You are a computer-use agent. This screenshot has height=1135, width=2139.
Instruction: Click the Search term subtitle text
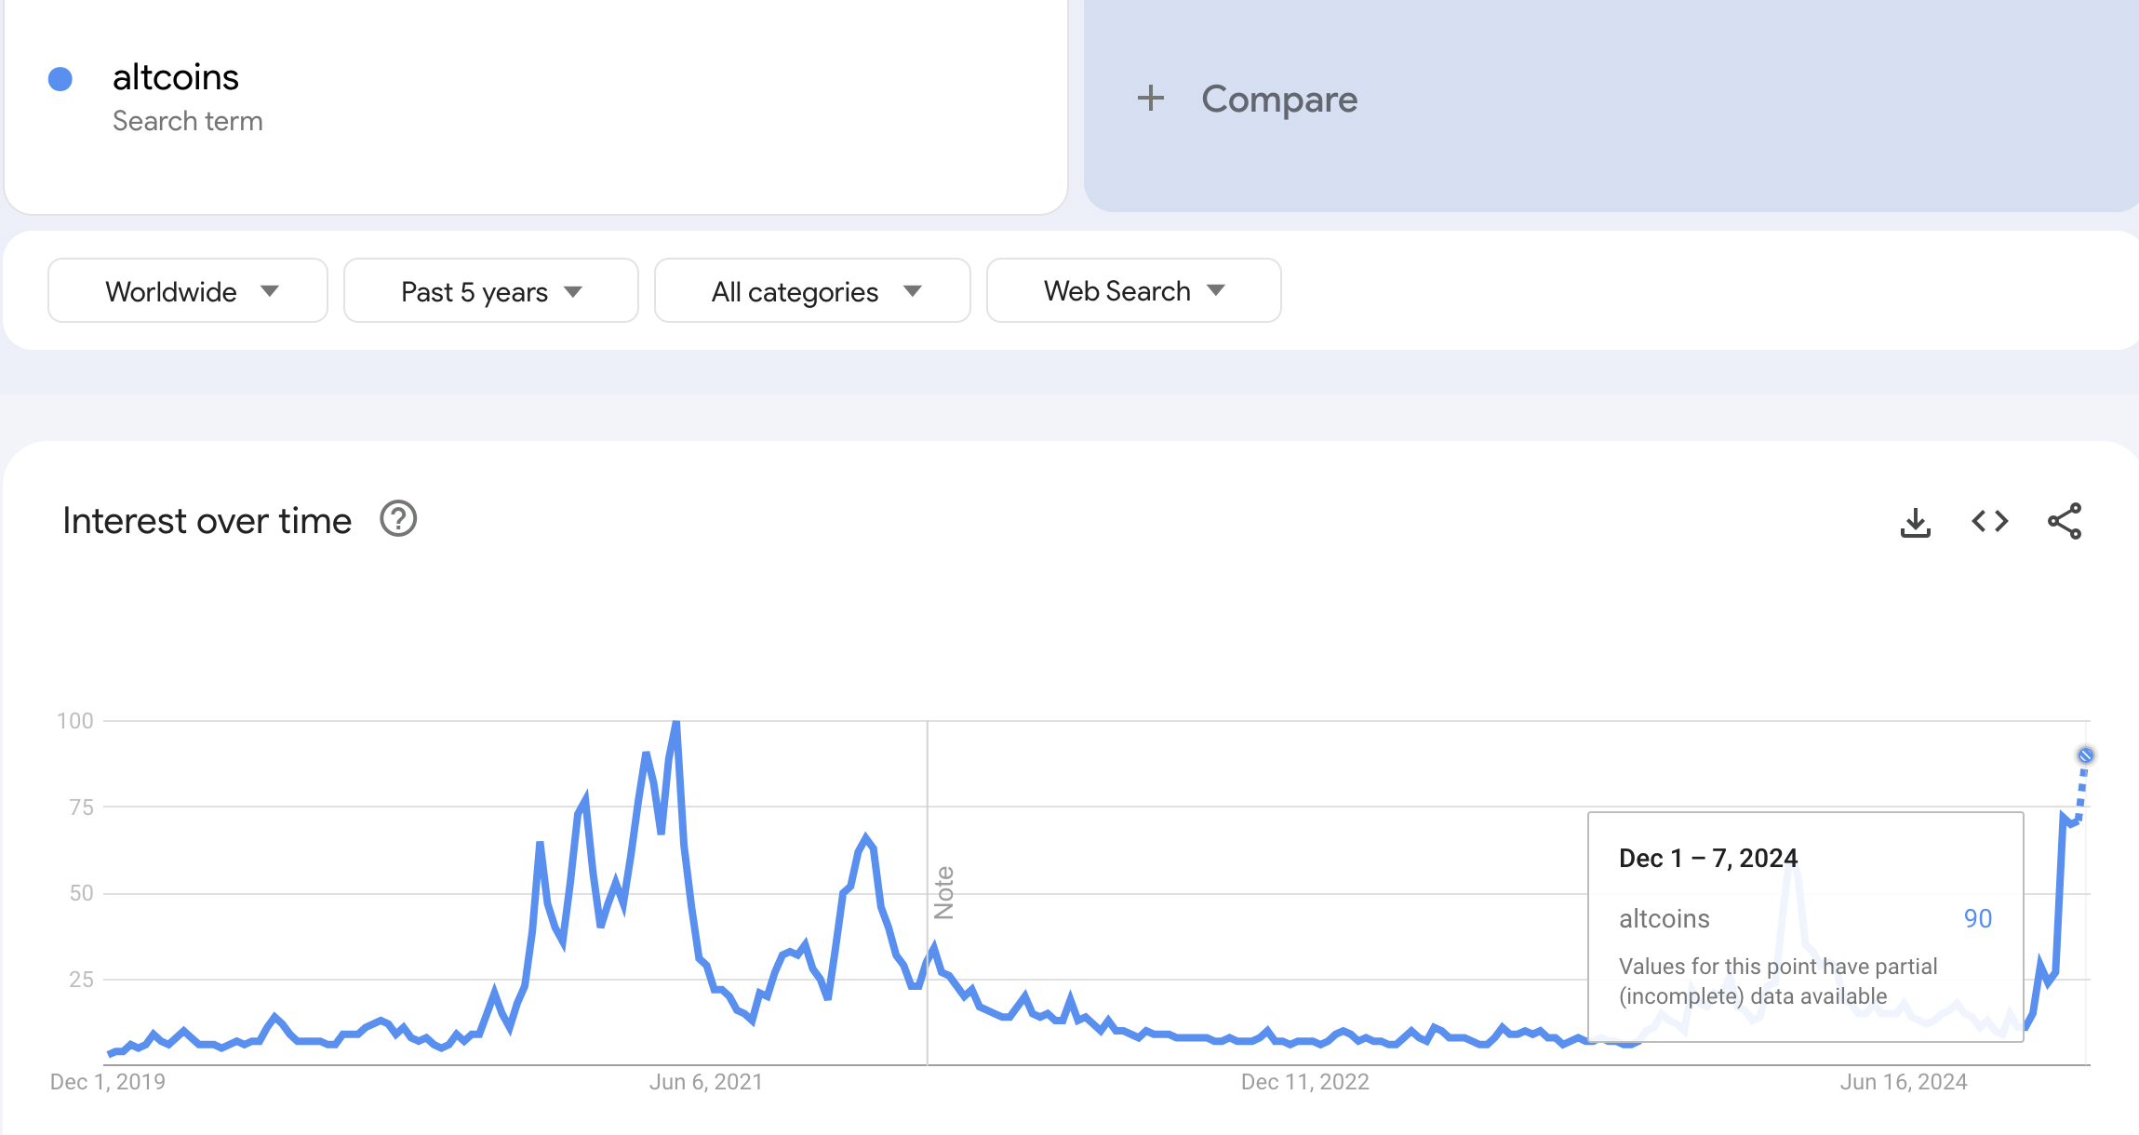click(188, 121)
